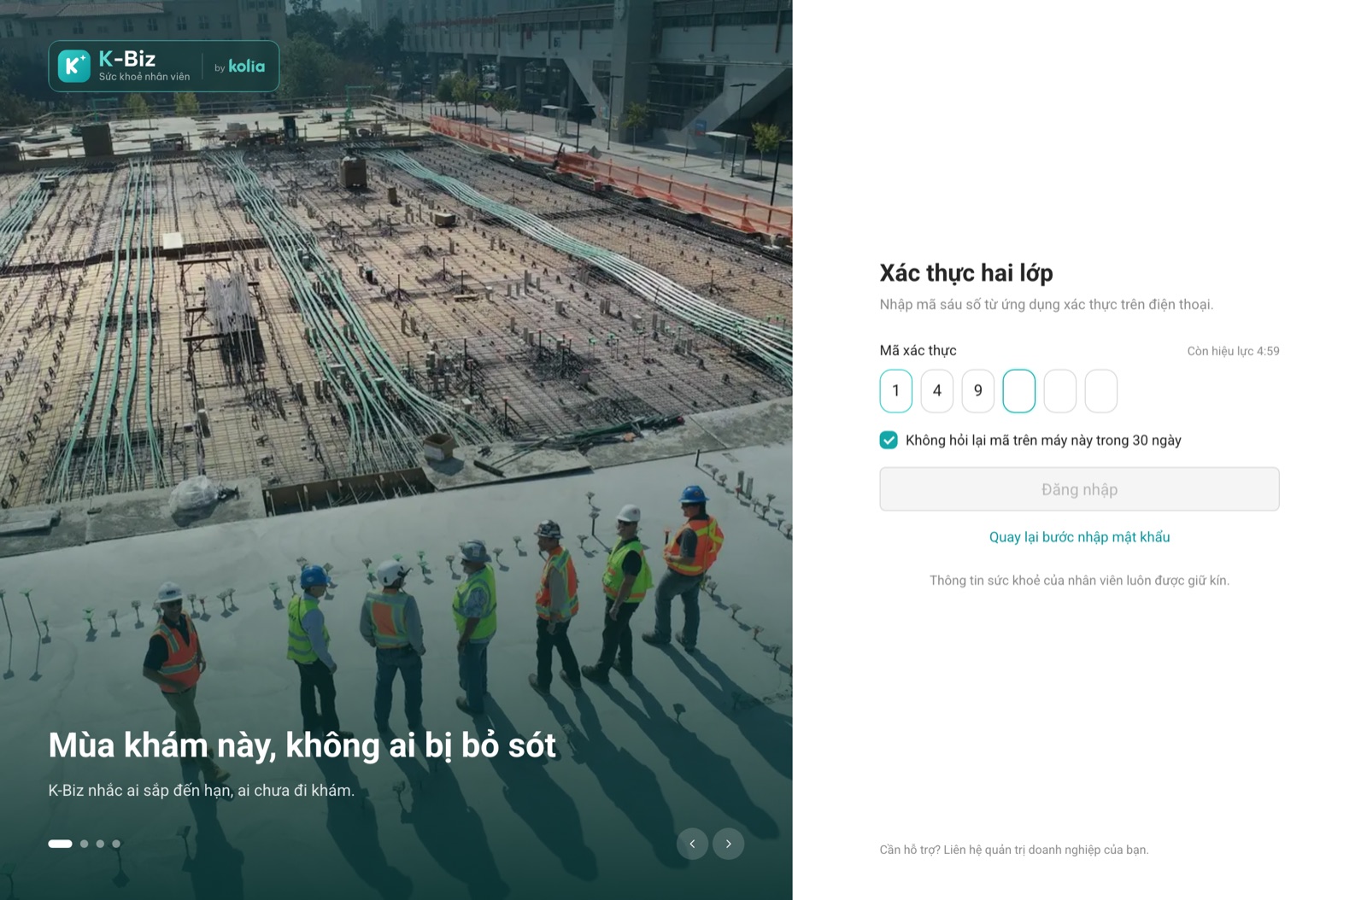Click the sixth empty code digit box
The width and height of the screenshot is (1367, 900).
[x=1101, y=391]
